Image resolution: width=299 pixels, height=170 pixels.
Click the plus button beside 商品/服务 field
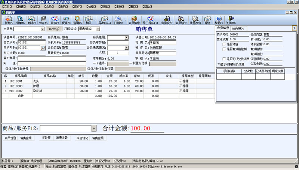[x=94, y=129]
